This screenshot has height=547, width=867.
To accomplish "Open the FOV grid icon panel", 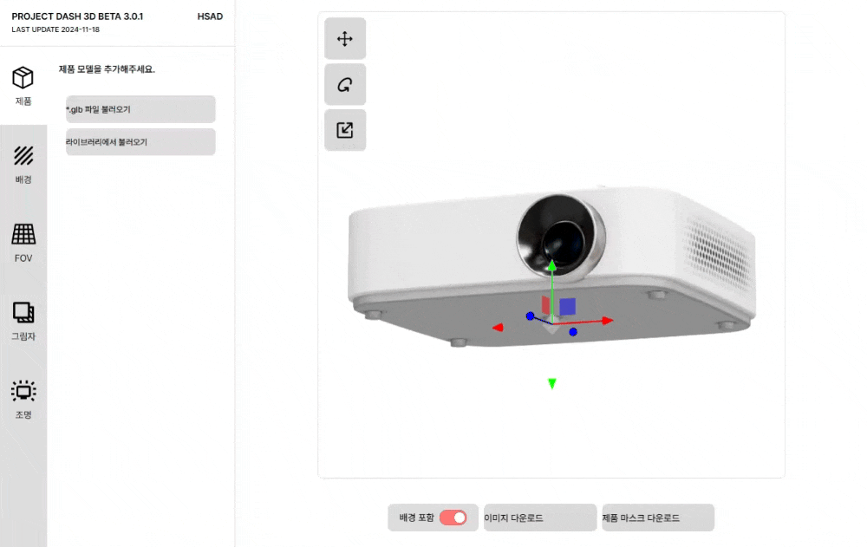I will coord(23,235).
